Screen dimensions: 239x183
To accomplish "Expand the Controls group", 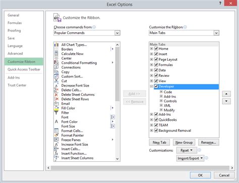I will [x=161, y=101].
